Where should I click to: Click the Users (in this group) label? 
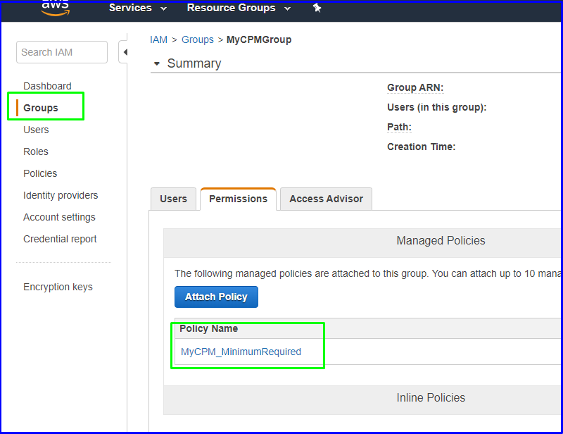click(436, 108)
